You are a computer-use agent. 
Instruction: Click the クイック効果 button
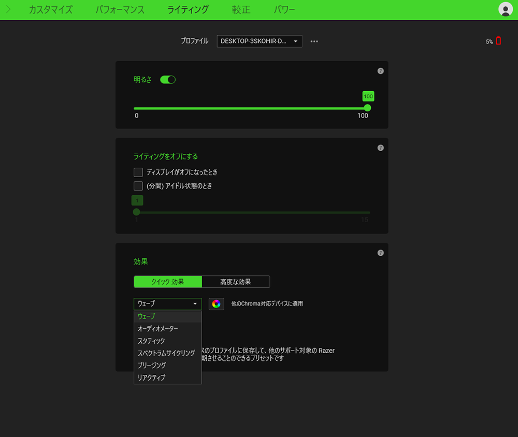(x=167, y=282)
